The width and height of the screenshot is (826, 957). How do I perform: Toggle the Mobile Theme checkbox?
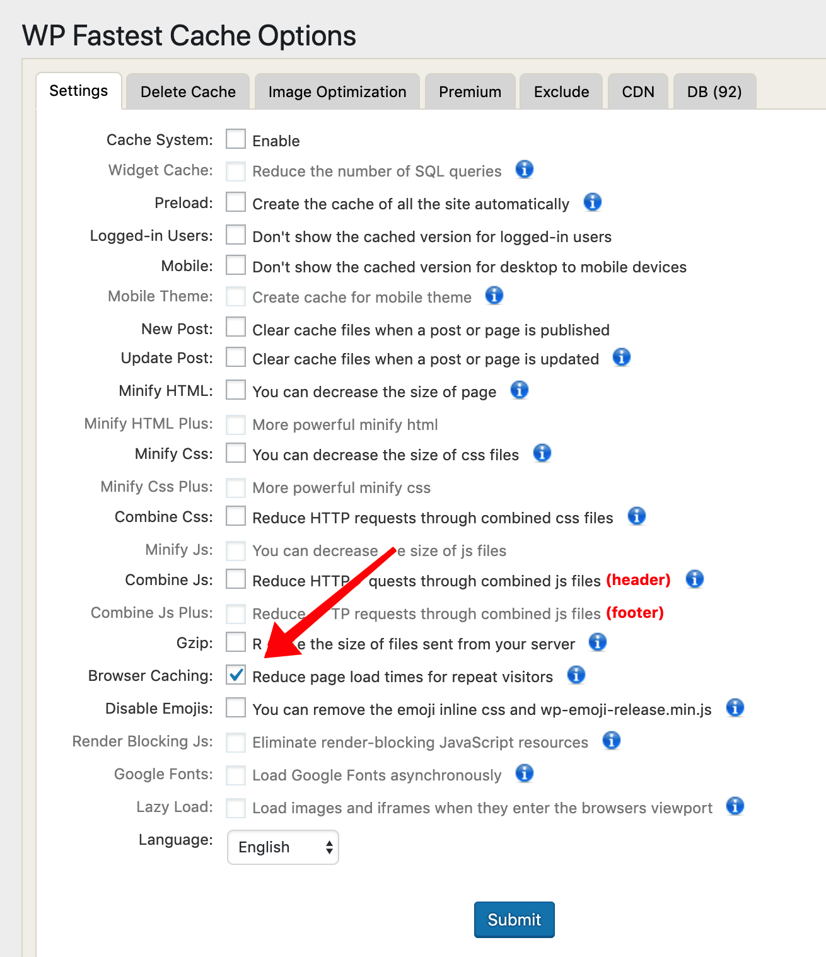tap(236, 296)
